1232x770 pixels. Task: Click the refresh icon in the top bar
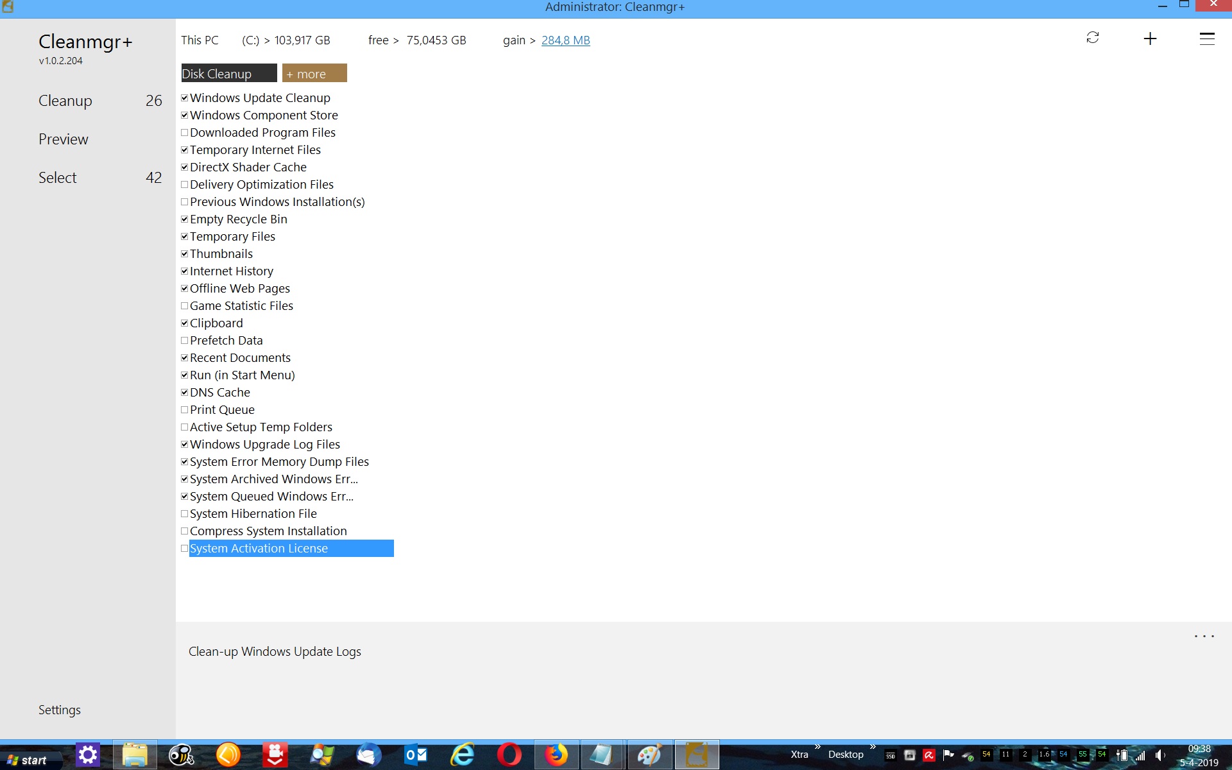[x=1093, y=38]
